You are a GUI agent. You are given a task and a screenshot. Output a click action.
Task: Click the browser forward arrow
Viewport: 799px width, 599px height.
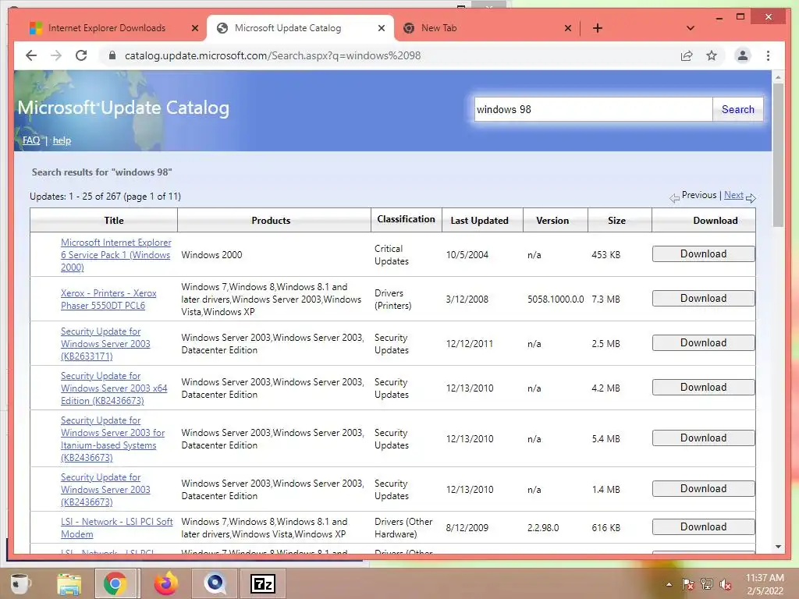[x=56, y=55]
